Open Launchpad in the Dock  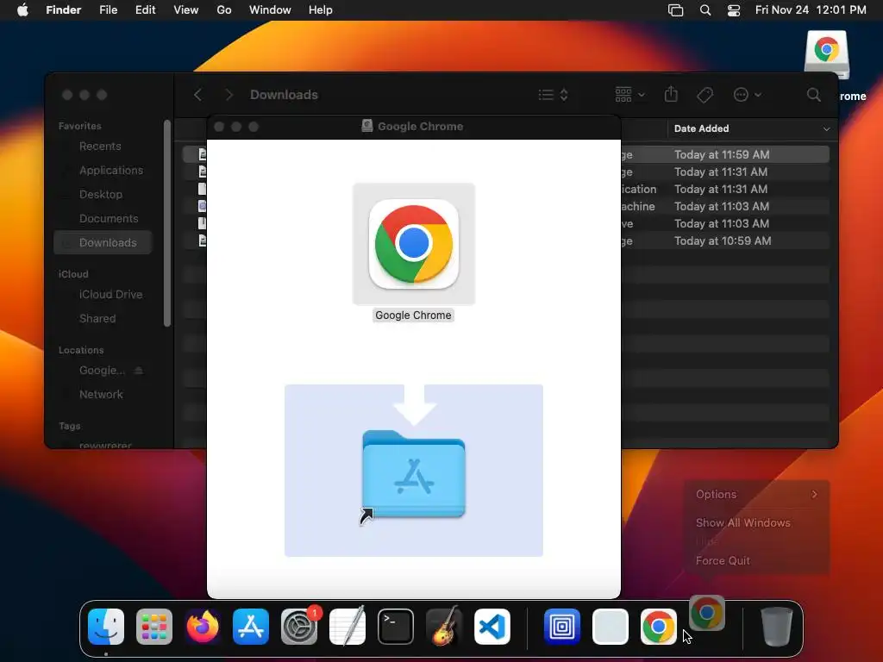154,627
